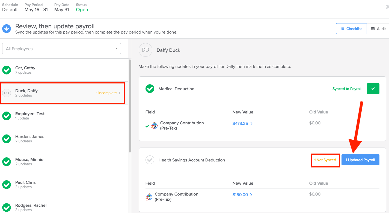Click payroll logo icon in HSA Company Contribution row
The height and width of the screenshot is (216, 389).
tap(149, 197)
